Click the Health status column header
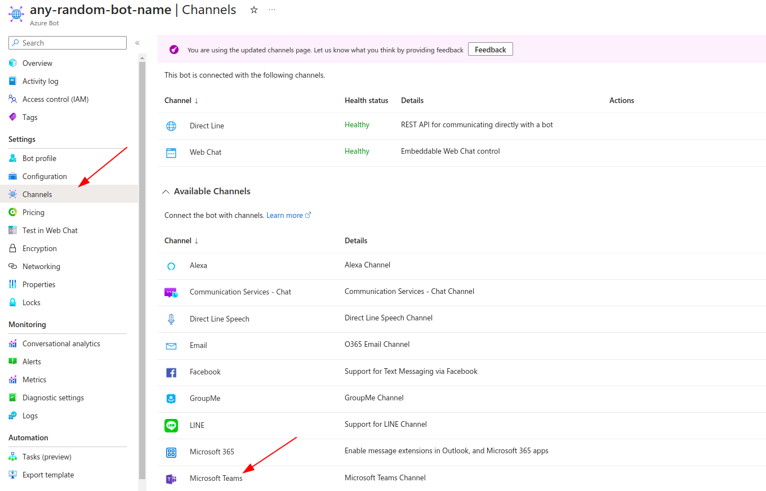The image size is (766, 491). pyautogui.click(x=367, y=100)
